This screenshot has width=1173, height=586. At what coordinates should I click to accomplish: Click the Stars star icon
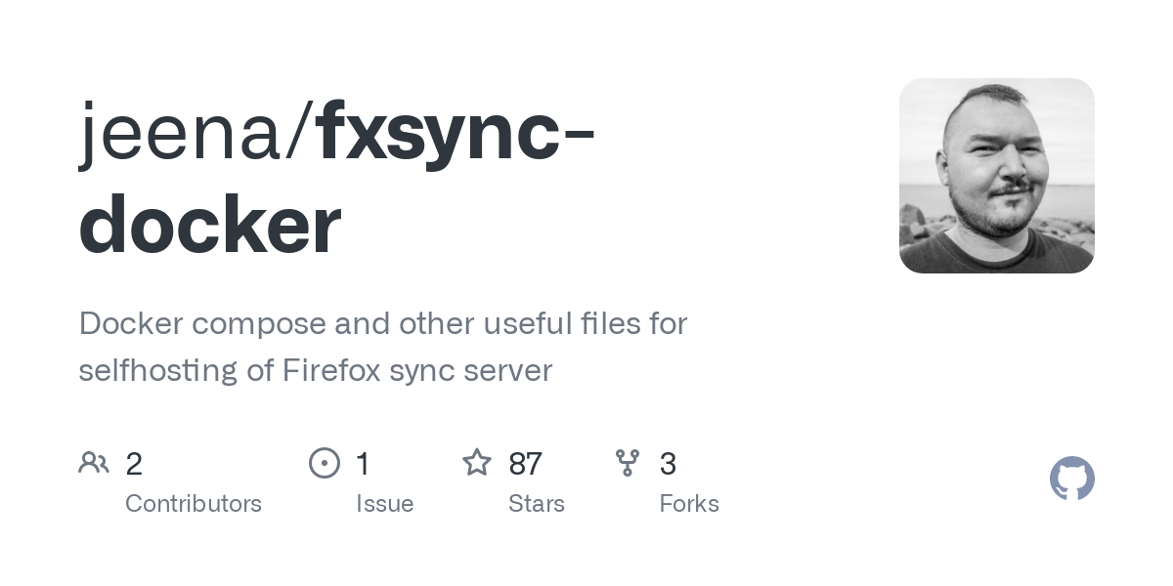point(476,463)
